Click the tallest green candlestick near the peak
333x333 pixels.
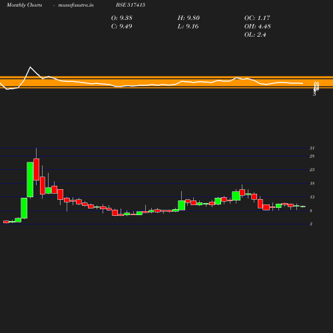[x=30, y=179]
